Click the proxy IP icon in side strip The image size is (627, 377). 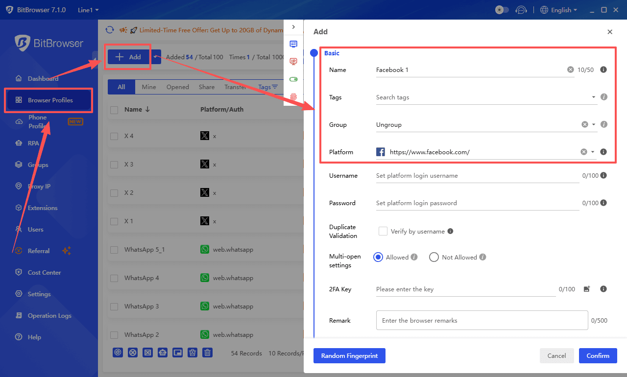pyautogui.click(x=293, y=61)
